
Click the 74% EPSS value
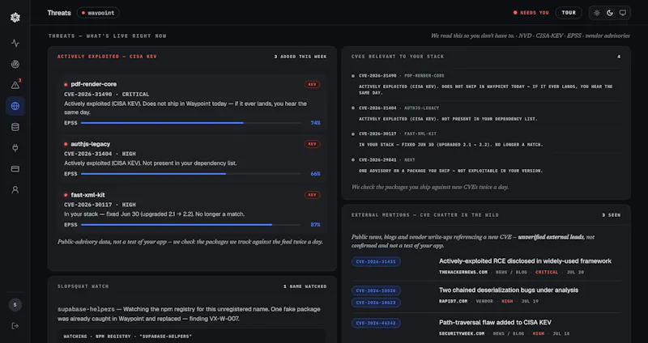[x=315, y=123]
